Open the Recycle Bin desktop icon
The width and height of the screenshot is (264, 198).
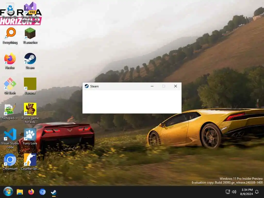coord(10,11)
